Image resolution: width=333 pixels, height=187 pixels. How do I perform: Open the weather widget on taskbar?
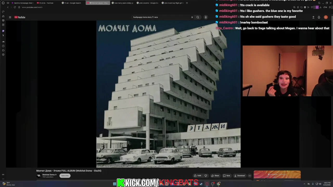click(9, 184)
